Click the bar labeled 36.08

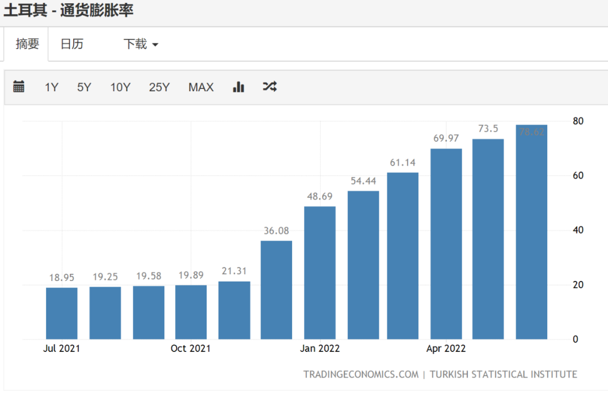tap(276, 290)
